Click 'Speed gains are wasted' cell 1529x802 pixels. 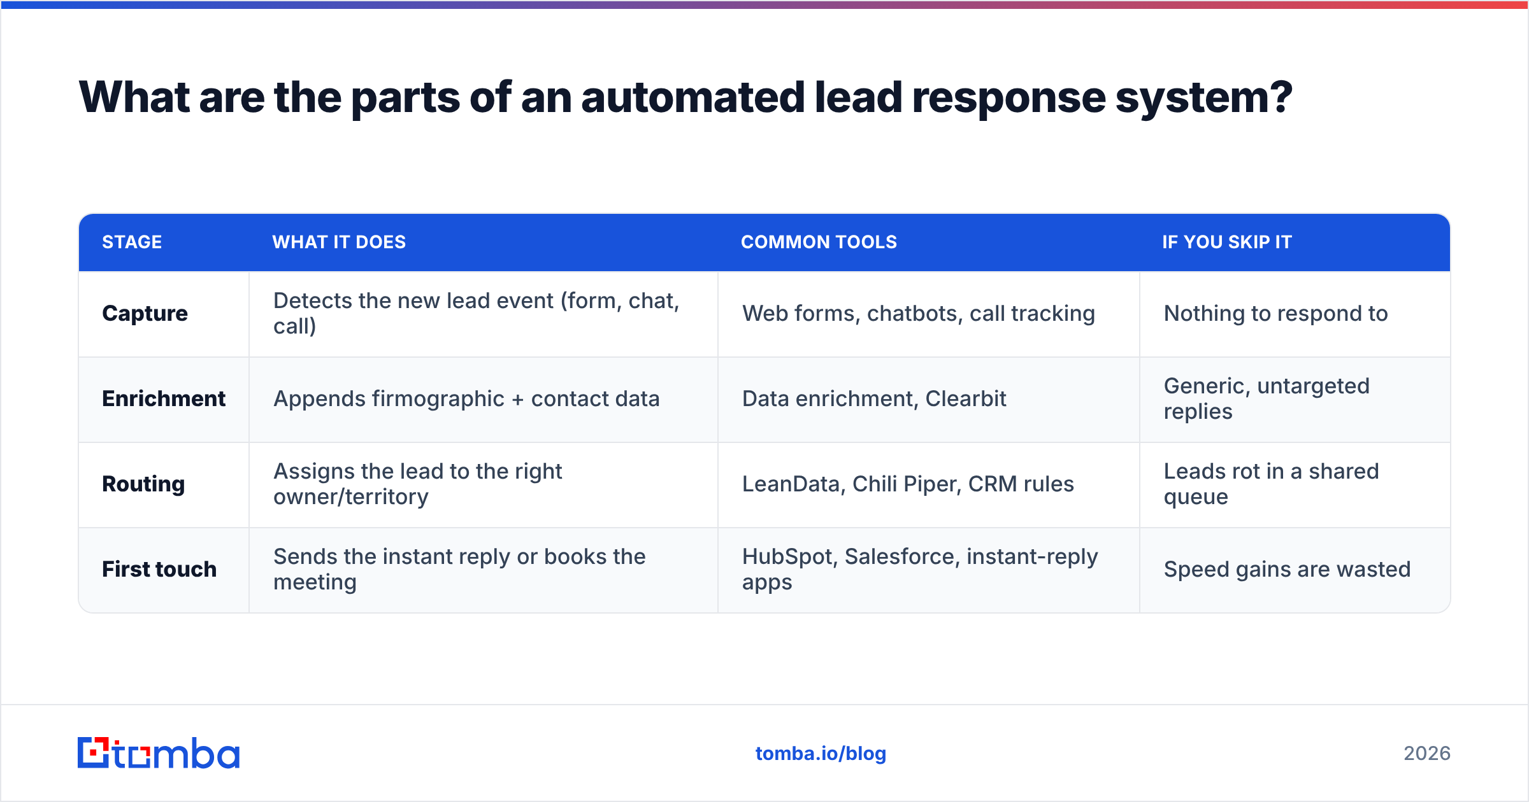(1295, 570)
